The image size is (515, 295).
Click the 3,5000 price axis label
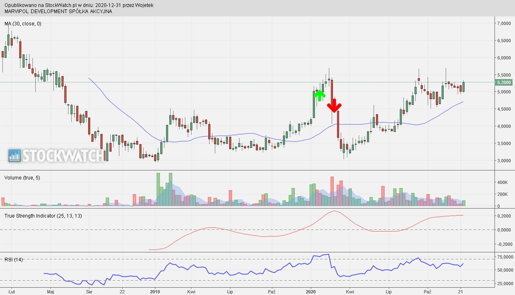pyautogui.click(x=504, y=144)
